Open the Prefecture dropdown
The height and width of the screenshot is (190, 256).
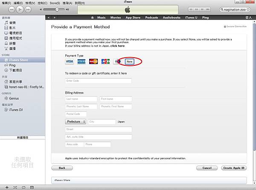(76, 122)
